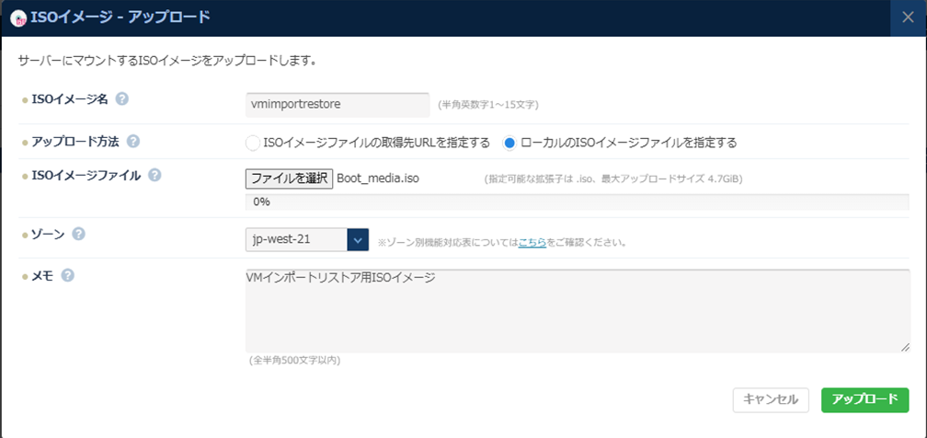Click question mark icon beside メモ
This screenshot has height=438, width=927.
click(68, 275)
